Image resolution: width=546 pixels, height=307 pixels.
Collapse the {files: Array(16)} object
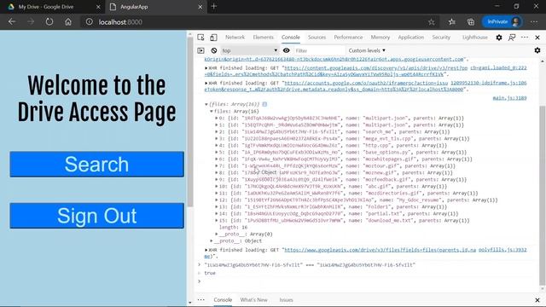[x=206, y=104]
